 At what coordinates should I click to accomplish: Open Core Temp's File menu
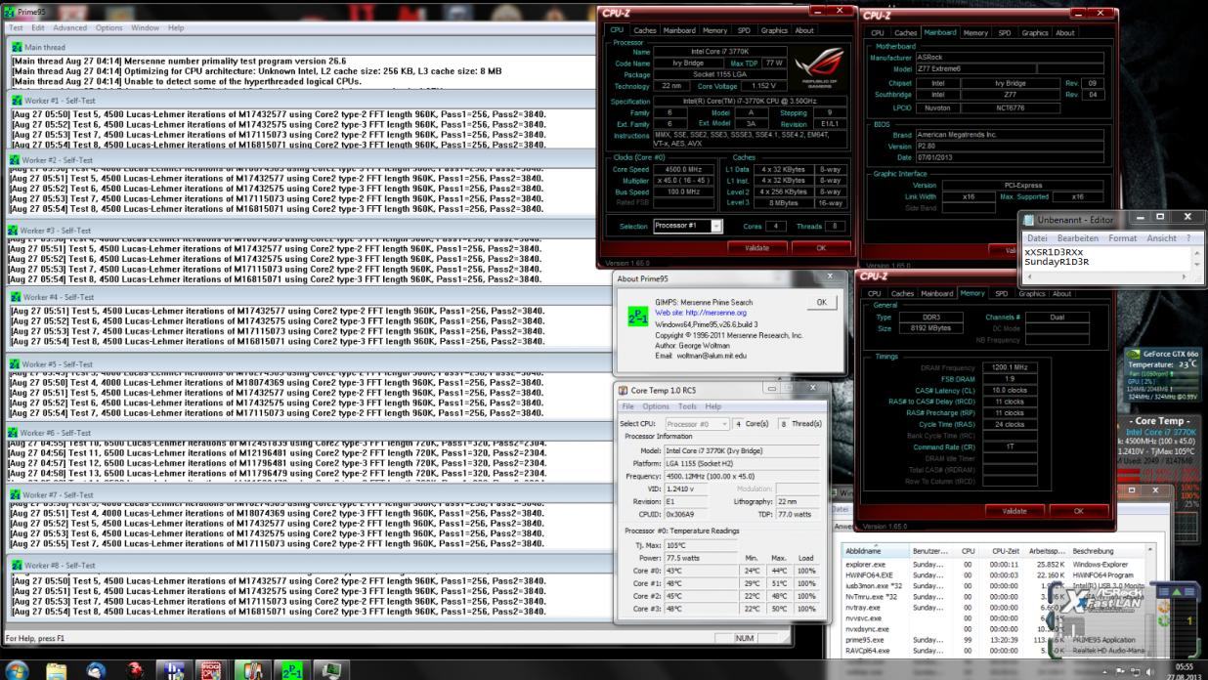pyautogui.click(x=628, y=406)
